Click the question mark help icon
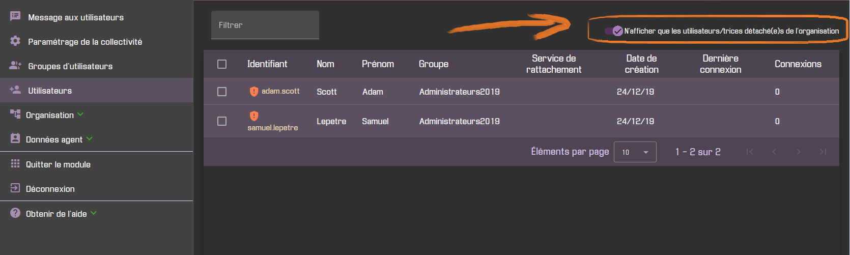The width and height of the screenshot is (850, 255). click(x=15, y=213)
